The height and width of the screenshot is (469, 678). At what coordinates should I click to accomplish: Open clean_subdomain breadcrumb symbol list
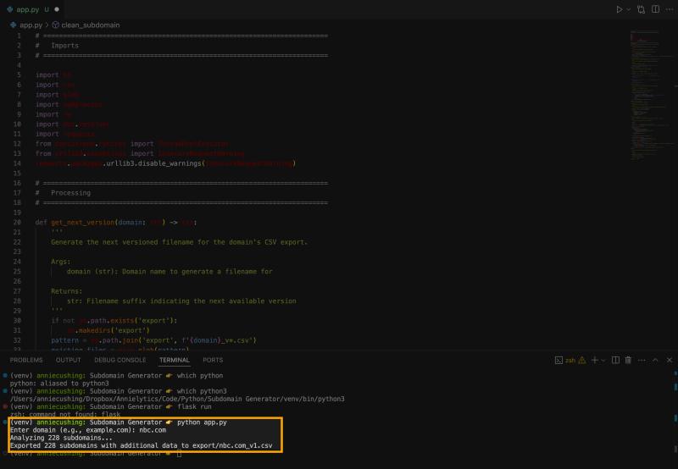90,25
